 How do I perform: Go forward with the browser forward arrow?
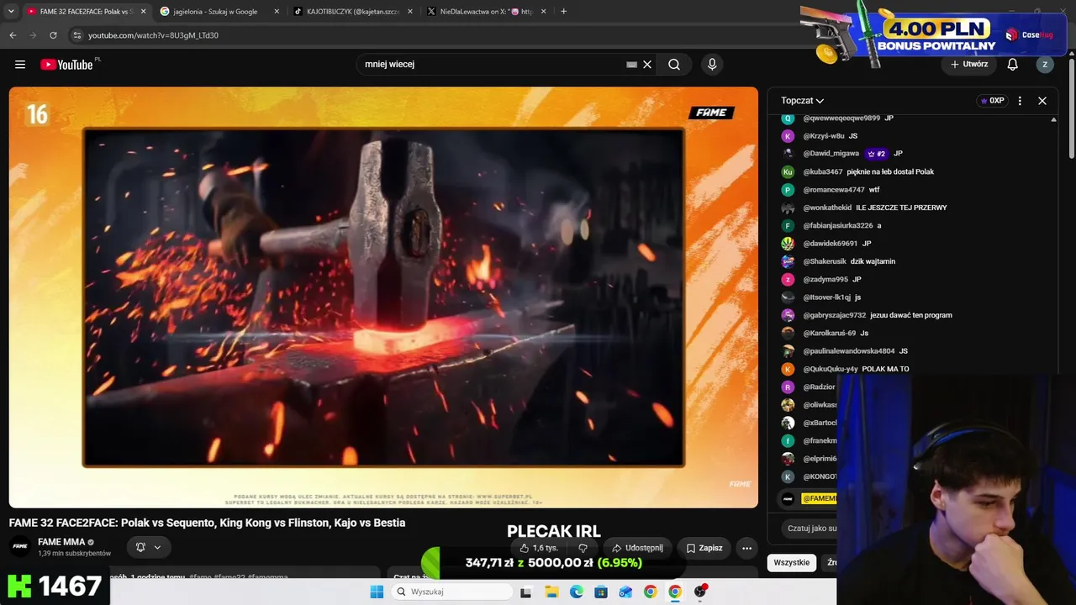[x=33, y=35]
